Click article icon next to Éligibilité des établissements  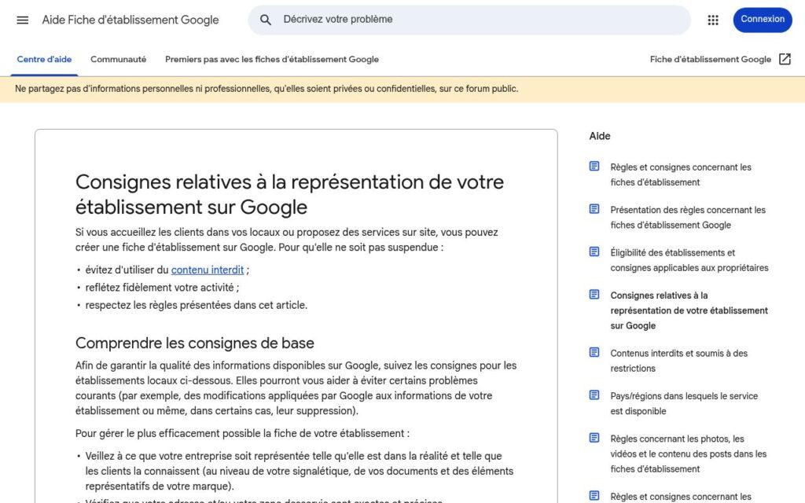[594, 251]
